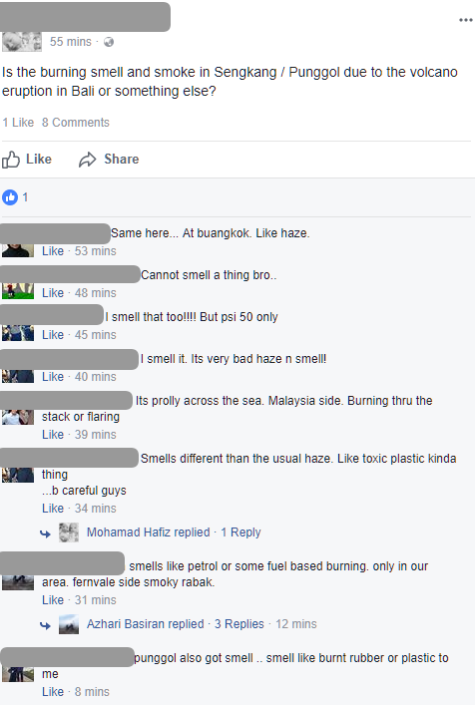Screen dimensions: 475x705
Task: Like the 'punggol also got smell' comment
Action: click(53, 691)
